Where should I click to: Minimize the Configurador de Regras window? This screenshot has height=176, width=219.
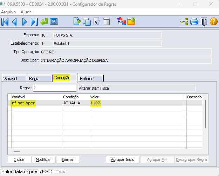(x=179, y=4)
